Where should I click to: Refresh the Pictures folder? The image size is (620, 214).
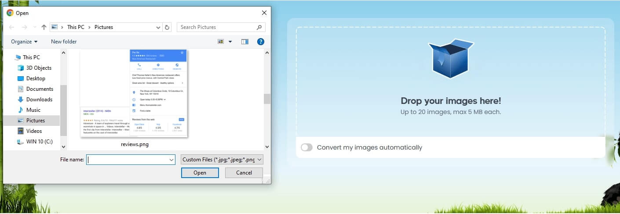tap(167, 27)
